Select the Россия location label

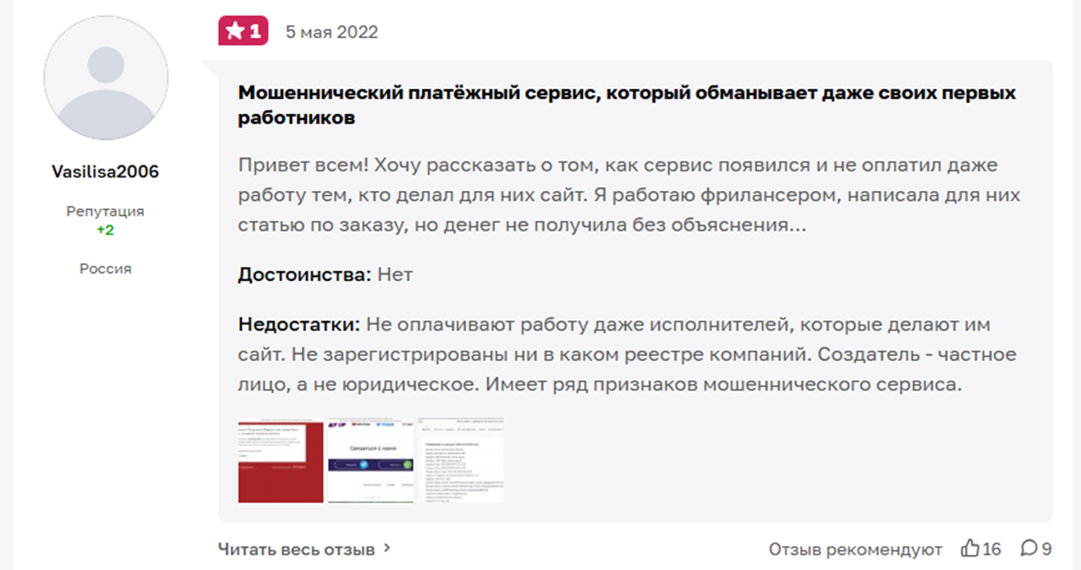105,268
